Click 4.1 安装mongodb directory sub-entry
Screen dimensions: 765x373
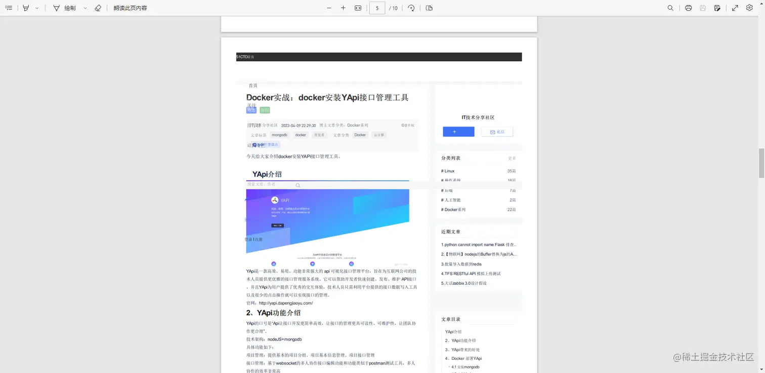click(465, 367)
